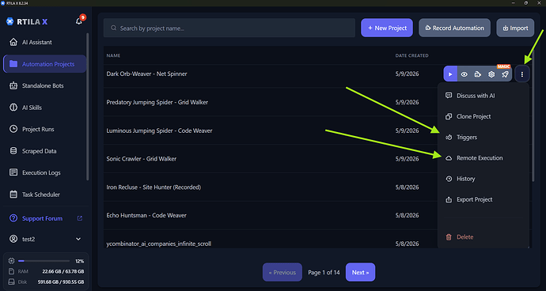Click the CPU usage progress bar
The width and height of the screenshot is (546, 291).
44,261
